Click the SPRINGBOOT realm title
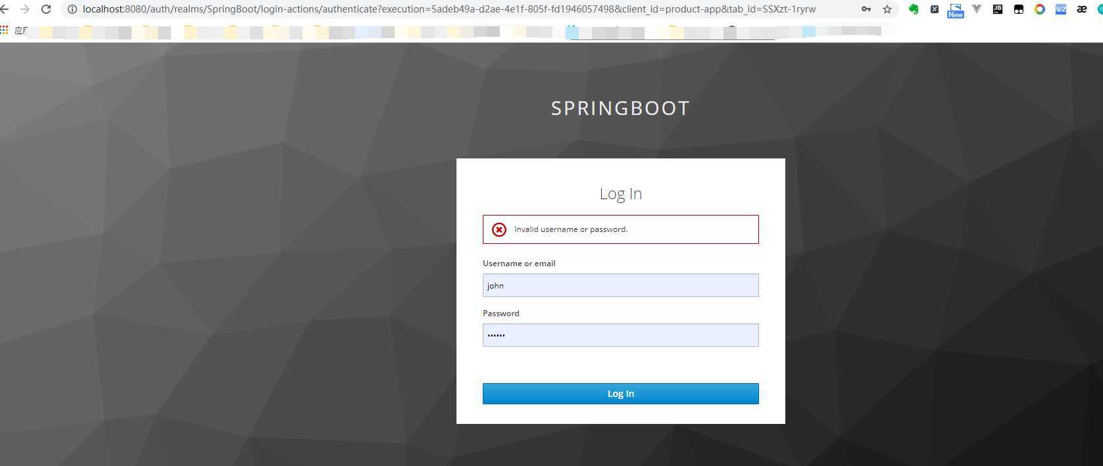The height and width of the screenshot is (466, 1103). pos(620,108)
